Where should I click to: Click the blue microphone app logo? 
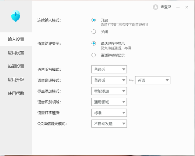point(16,16)
